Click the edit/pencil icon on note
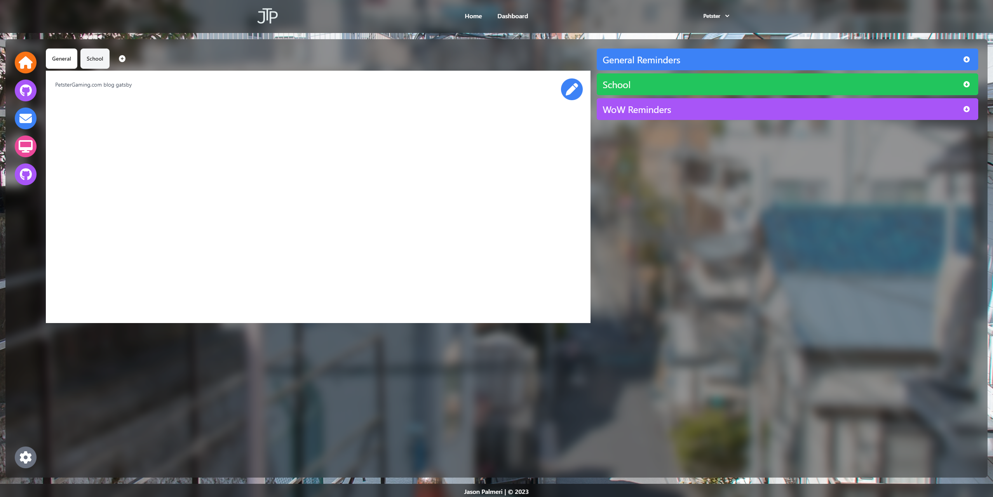Viewport: 993px width, 497px height. (x=571, y=89)
